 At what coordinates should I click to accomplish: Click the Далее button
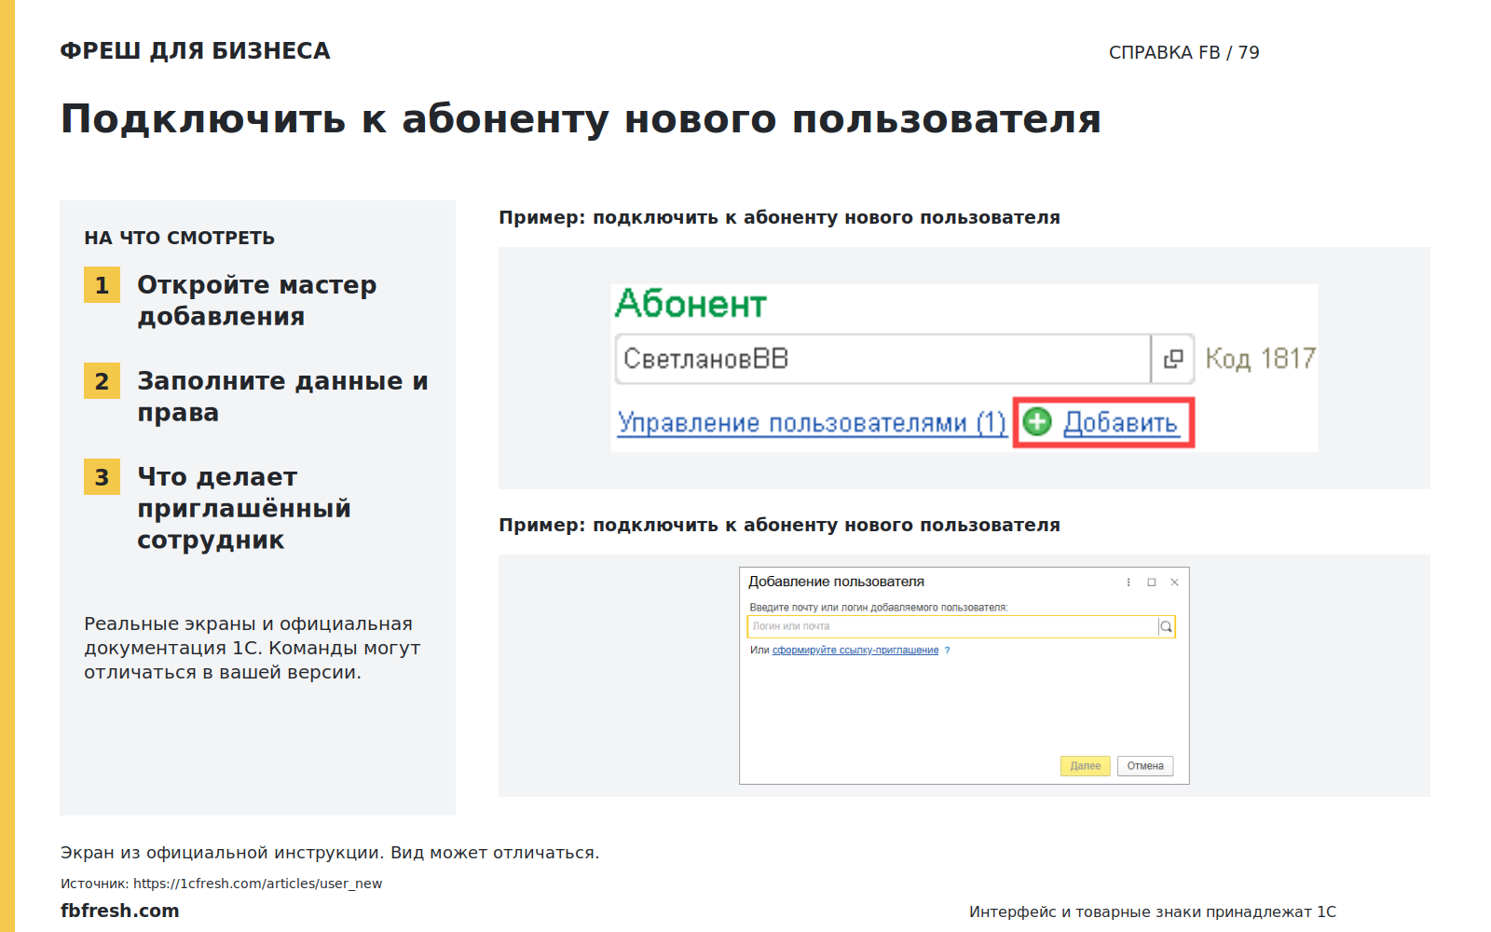[x=1086, y=766]
